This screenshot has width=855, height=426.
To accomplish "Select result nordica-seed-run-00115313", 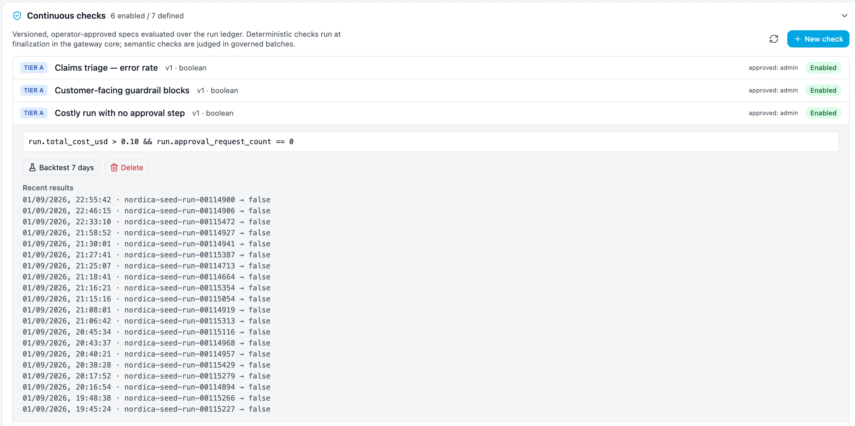I will (146, 321).
